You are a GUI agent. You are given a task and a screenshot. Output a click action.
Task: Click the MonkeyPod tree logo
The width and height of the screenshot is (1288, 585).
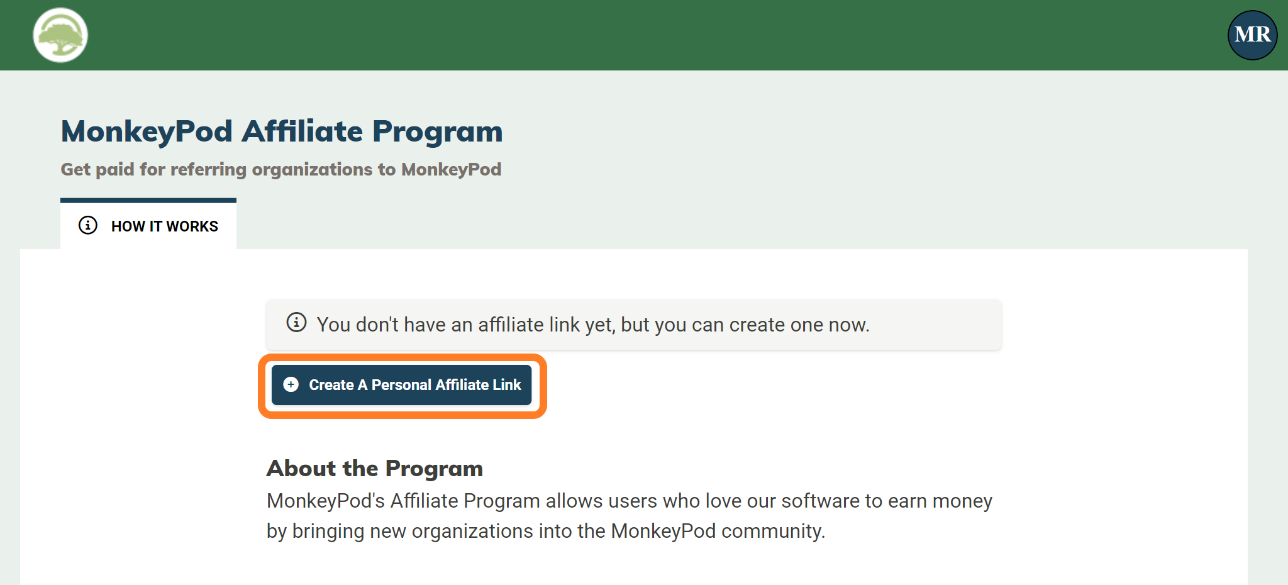click(60, 35)
